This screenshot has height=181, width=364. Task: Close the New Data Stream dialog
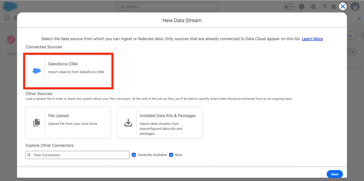(x=343, y=6)
